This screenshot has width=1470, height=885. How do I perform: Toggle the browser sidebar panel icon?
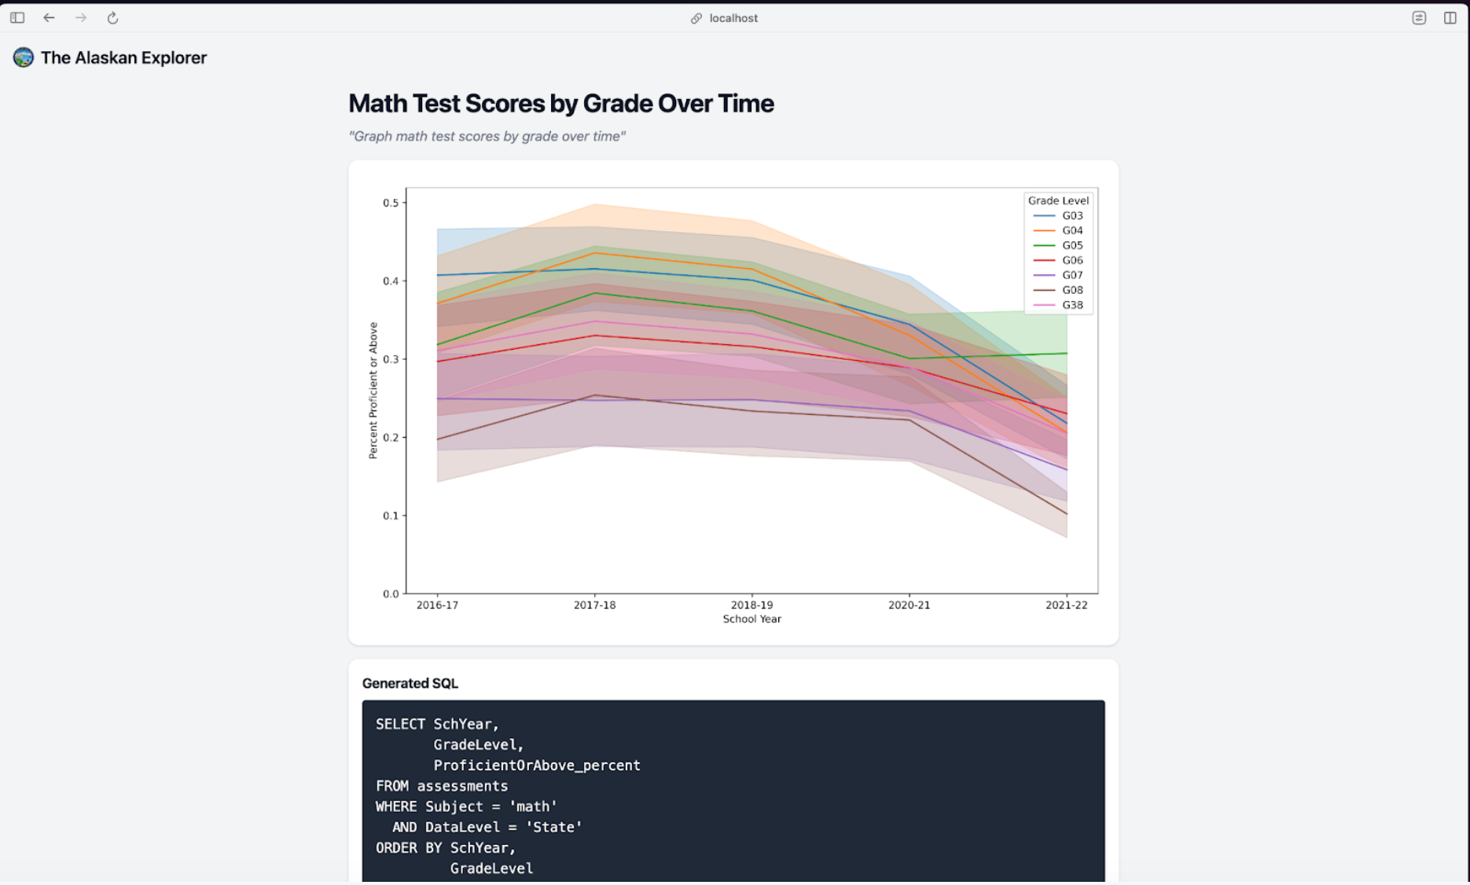click(17, 18)
